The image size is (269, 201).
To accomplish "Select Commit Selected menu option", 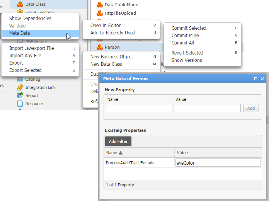I will tap(189, 28).
